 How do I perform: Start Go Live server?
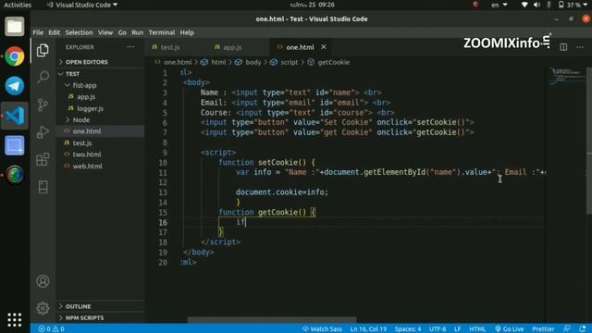510,329
